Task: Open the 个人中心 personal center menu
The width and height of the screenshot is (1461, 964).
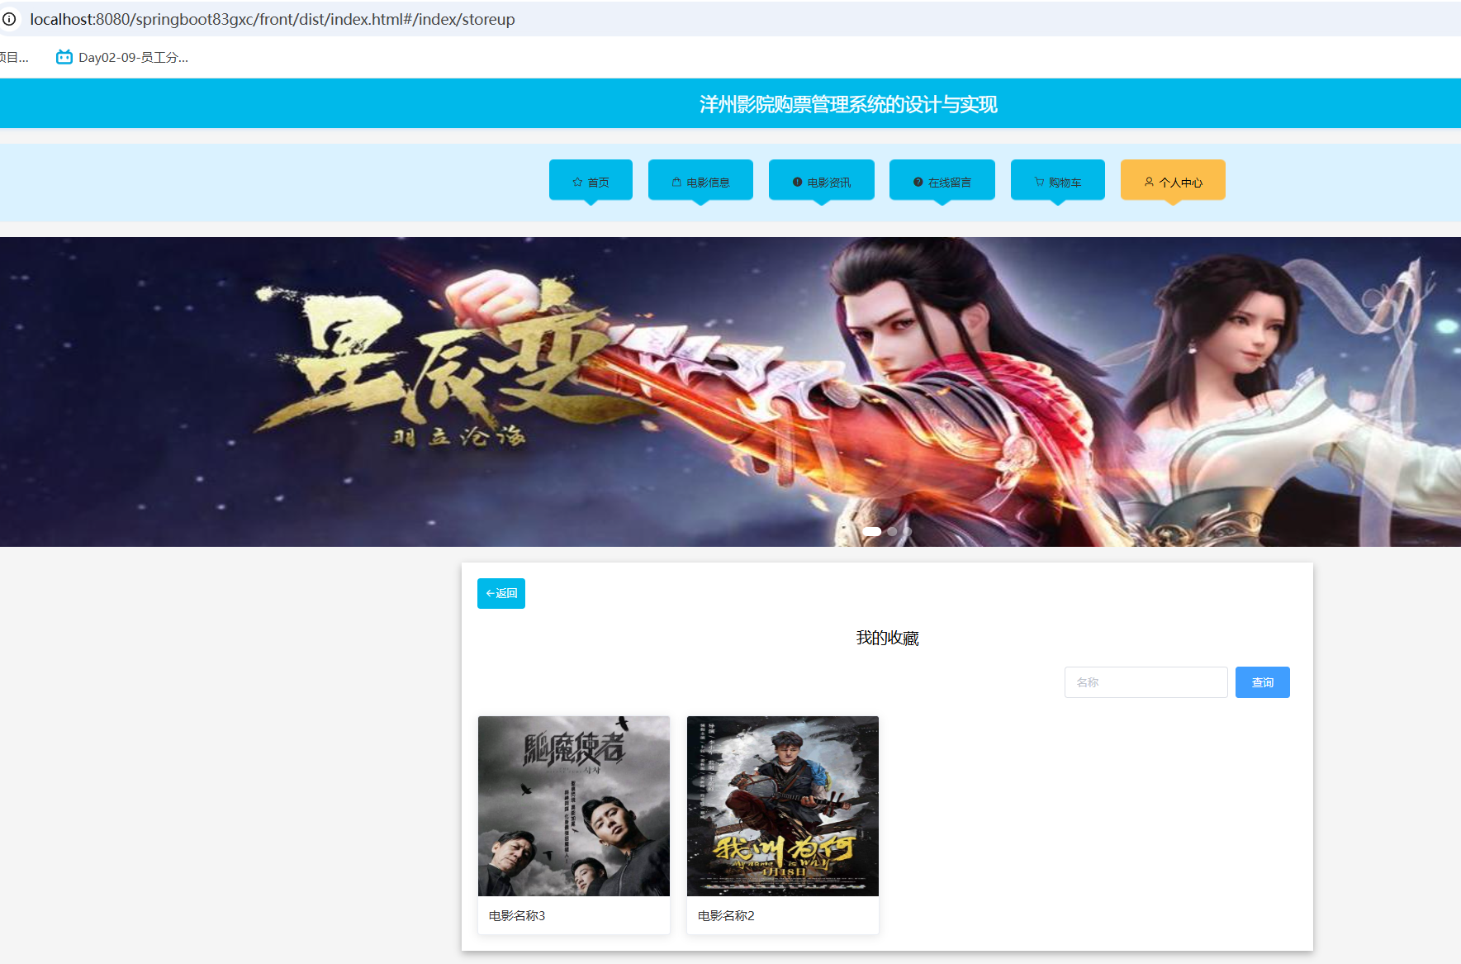Action: (x=1173, y=180)
